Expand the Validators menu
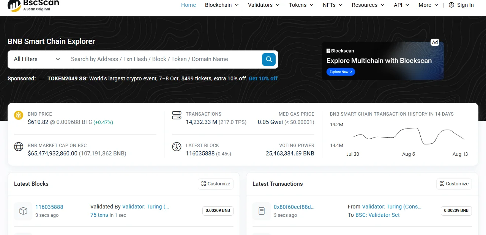The width and height of the screenshot is (486, 235). pos(264,5)
